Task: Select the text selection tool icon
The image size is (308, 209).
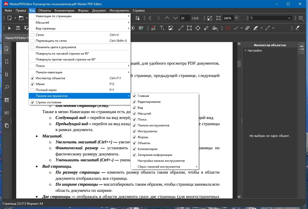Action: (18, 28)
